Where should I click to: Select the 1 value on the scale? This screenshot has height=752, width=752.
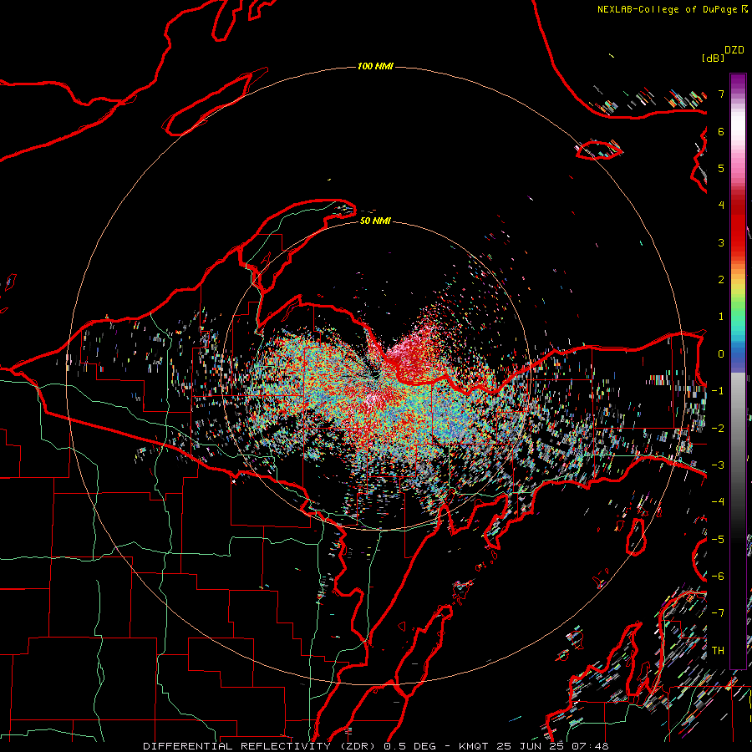pyautogui.click(x=721, y=317)
